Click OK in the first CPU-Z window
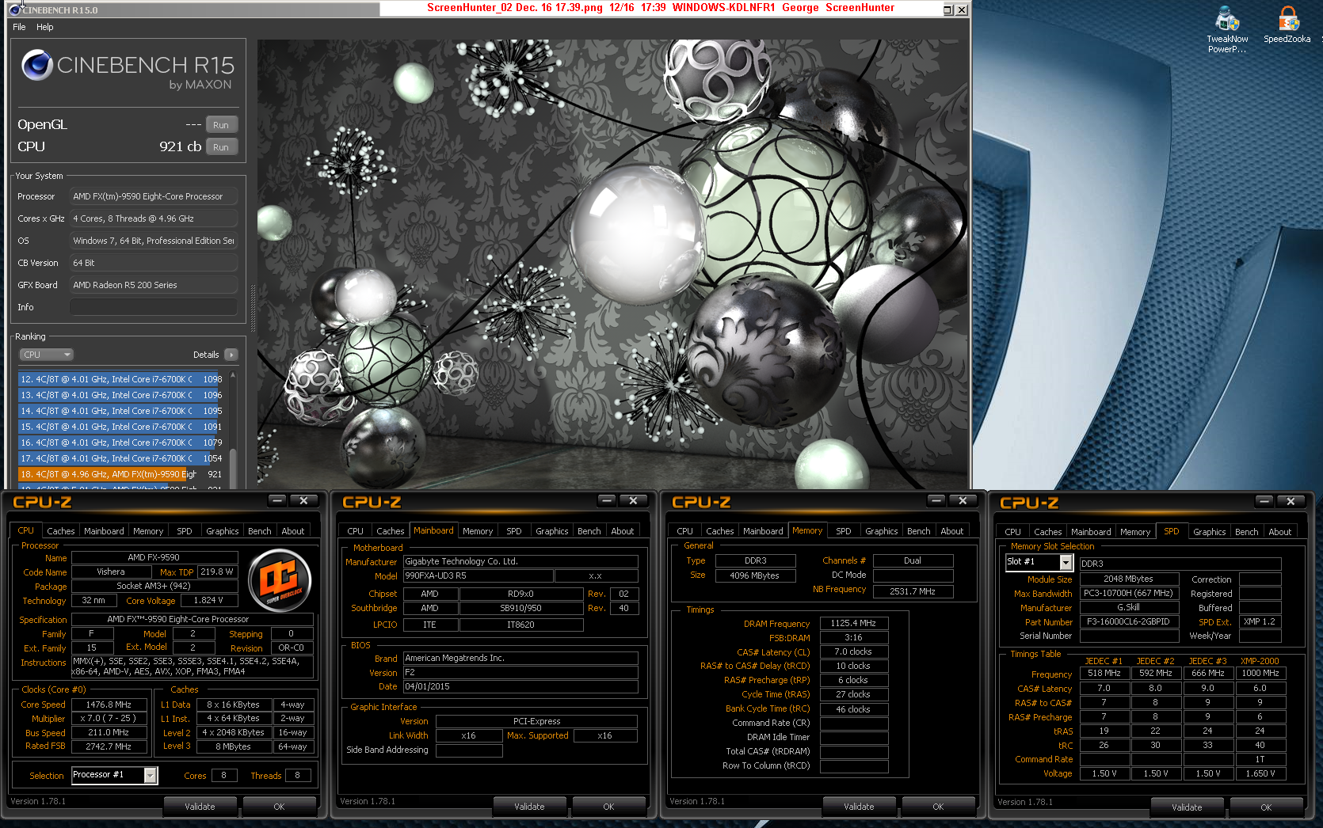 (279, 807)
